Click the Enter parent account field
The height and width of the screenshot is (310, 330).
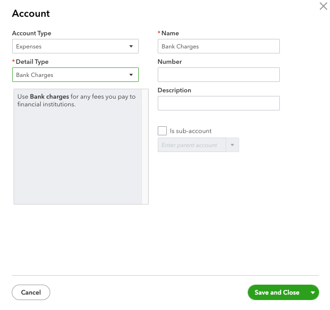[192, 145]
